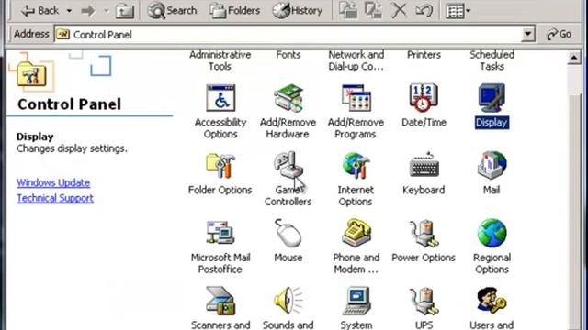
Task: Click the Move To toolbar icon
Action: (348, 10)
